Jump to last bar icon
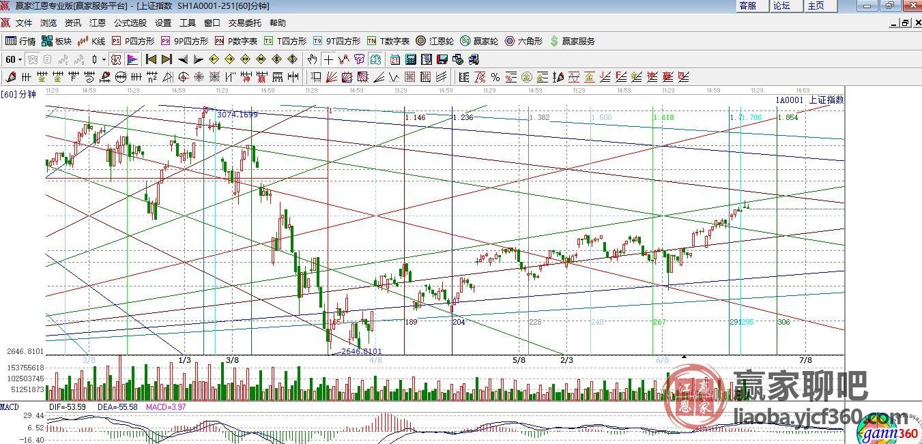This screenshot has width=922, height=444. pos(167,59)
